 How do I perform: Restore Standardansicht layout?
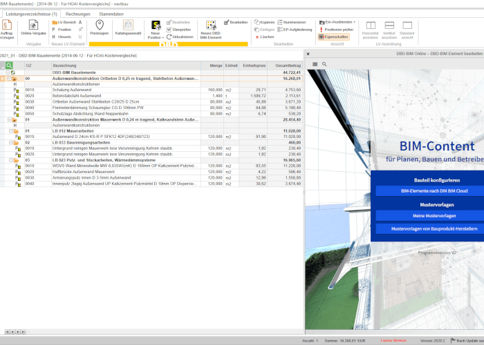[x=407, y=30]
